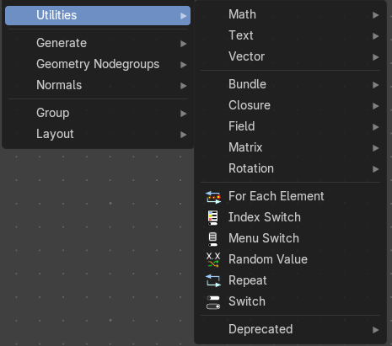Expand arrow beside Text entry
This screenshot has width=392, height=346.
[x=375, y=36]
